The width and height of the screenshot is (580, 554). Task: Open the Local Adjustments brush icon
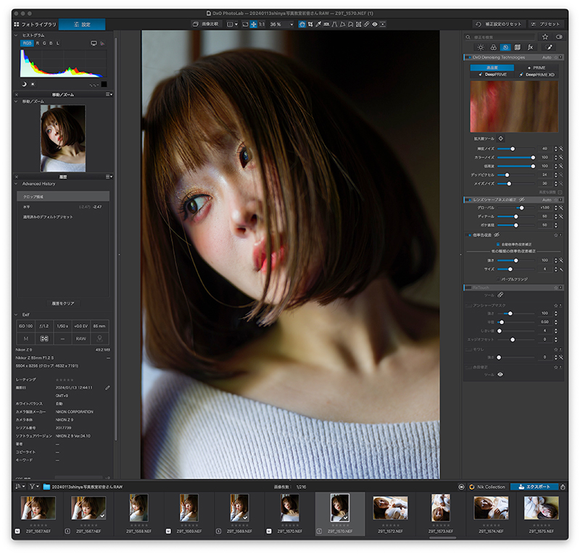click(x=549, y=47)
